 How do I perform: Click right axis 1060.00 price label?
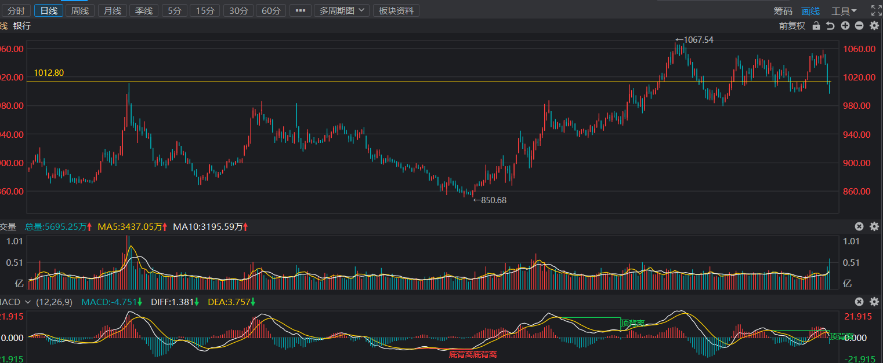tap(860, 49)
